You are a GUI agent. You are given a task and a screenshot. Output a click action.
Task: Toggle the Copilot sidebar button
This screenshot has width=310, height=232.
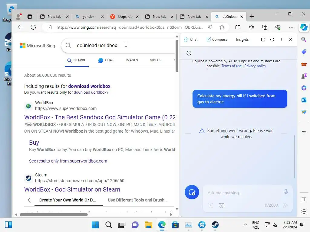pyautogui.click(x=304, y=27)
